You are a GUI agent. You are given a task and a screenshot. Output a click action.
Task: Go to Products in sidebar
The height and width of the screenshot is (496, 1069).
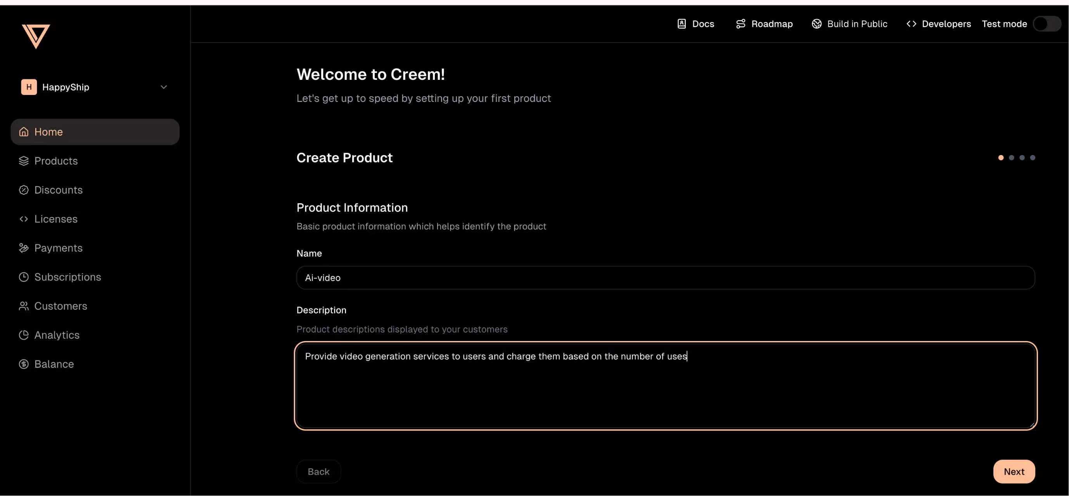pos(95,161)
